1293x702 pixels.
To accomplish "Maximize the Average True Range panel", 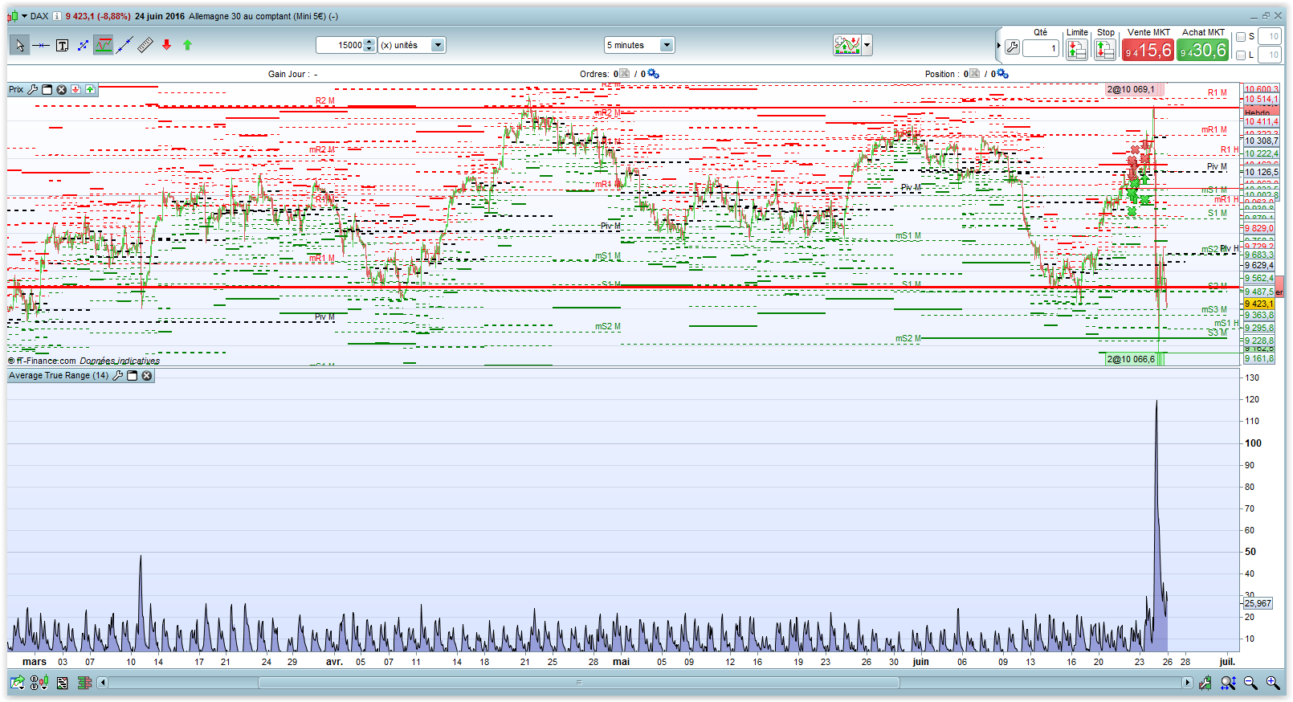I will (x=133, y=375).
